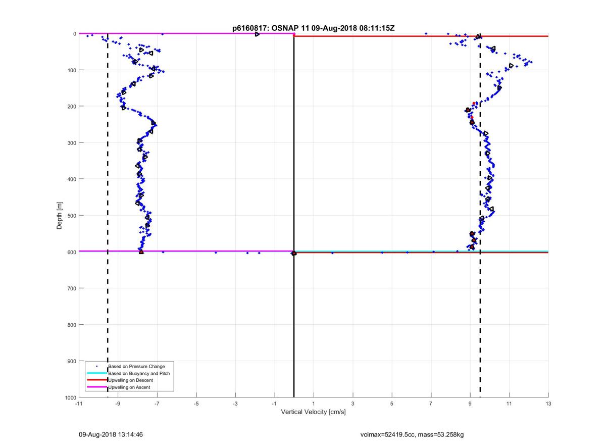Select legend entry 'Based on Pressure Change'
The image size is (606, 447).
[136, 366]
